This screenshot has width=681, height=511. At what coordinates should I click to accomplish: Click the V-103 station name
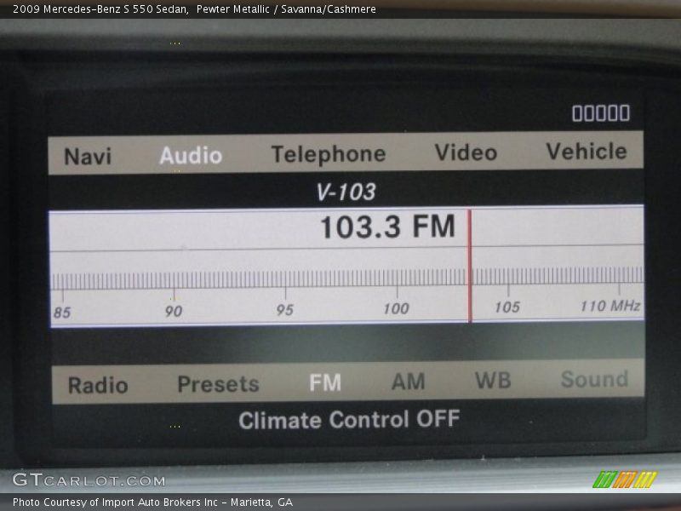(x=346, y=192)
